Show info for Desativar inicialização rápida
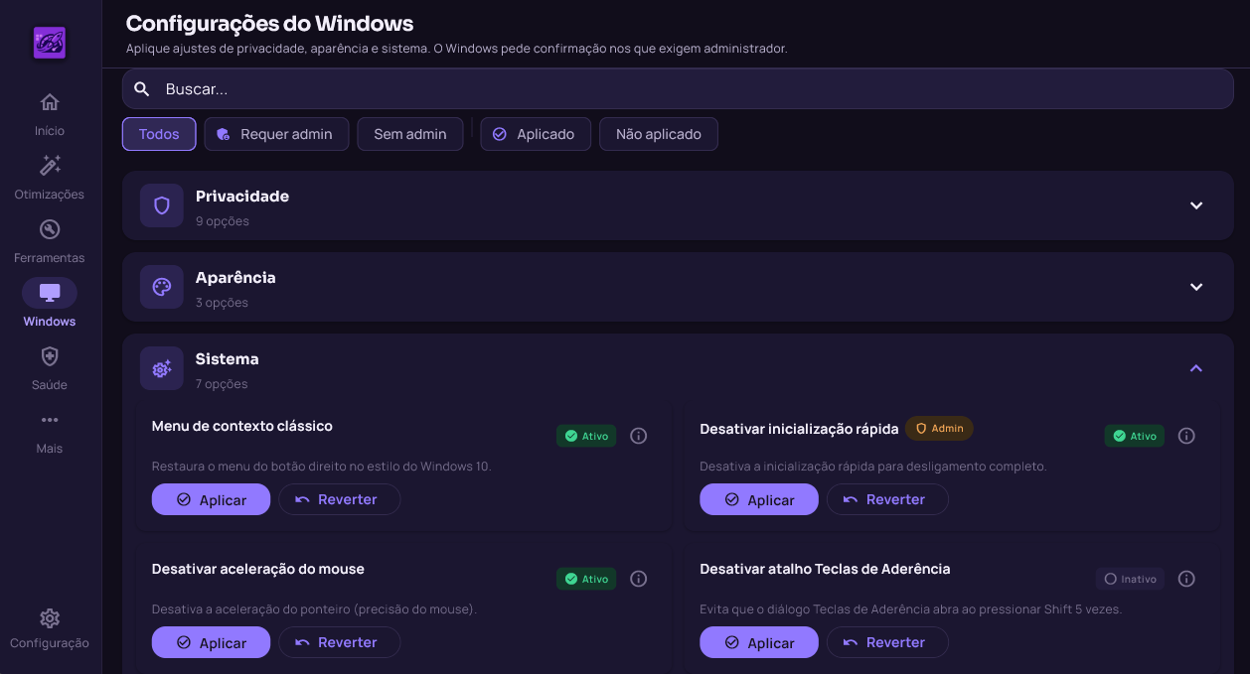1250x674 pixels. point(1186,436)
